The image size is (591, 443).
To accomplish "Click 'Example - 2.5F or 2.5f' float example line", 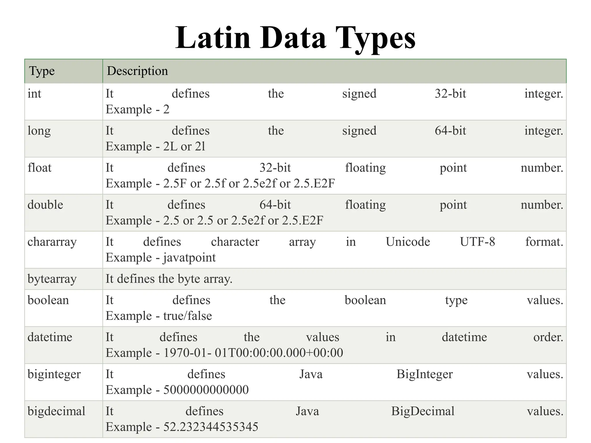I will click(x=220, y=183).
